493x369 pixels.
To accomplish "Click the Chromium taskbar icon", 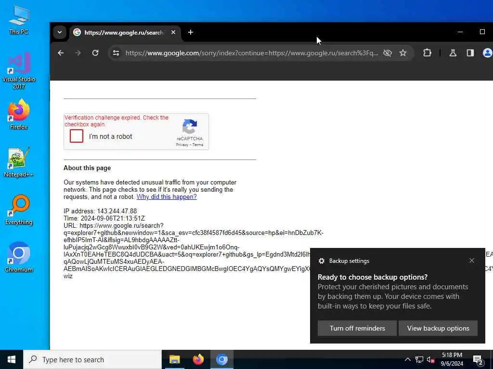I will click(221, 359).
